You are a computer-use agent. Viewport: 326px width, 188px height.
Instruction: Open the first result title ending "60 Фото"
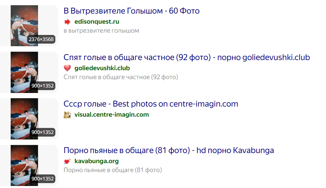pos(131,11)
